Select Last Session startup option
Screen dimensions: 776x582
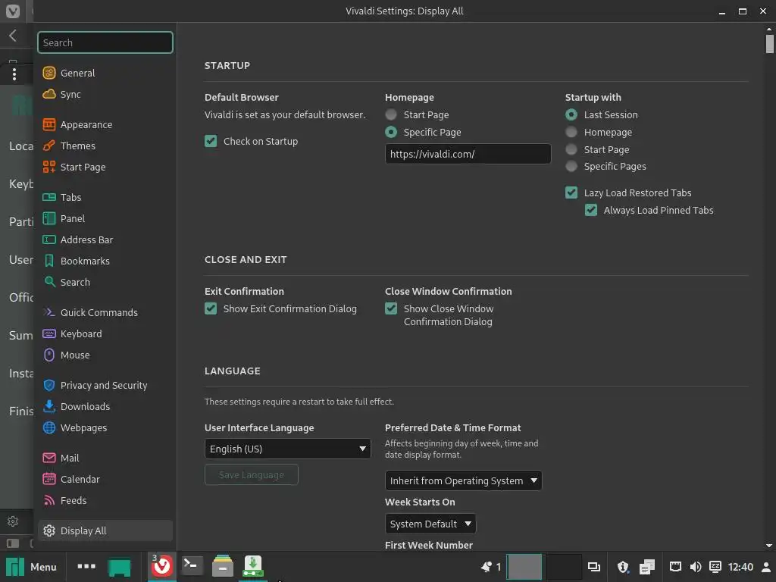[x=571, y=115]
